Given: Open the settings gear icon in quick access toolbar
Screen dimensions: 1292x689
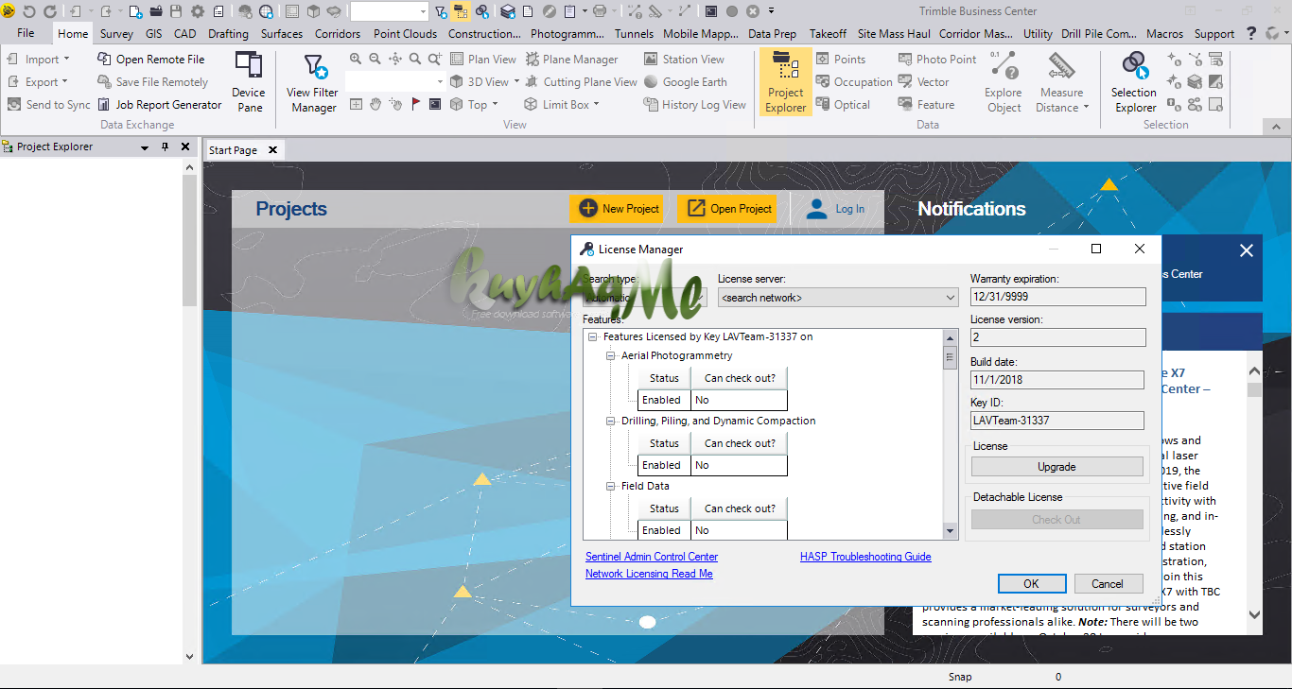Looking at the screenshot, I should pyautogui.click(x=198, y=11).
